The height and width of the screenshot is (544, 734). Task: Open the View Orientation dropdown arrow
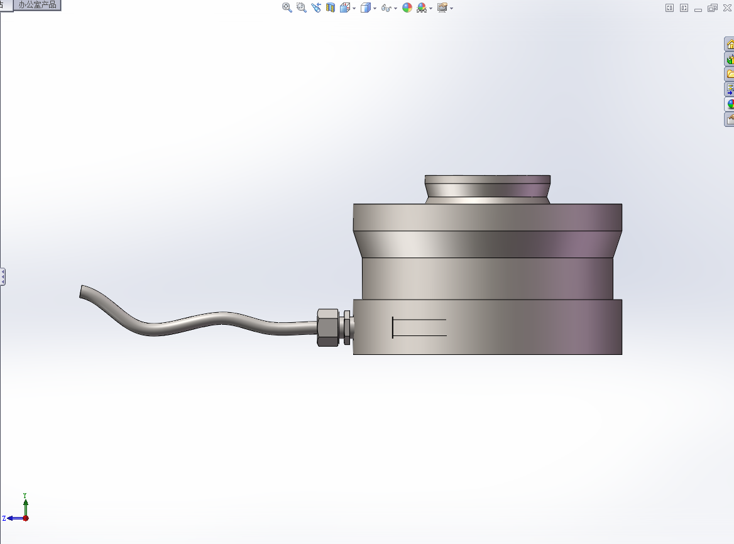354,8
